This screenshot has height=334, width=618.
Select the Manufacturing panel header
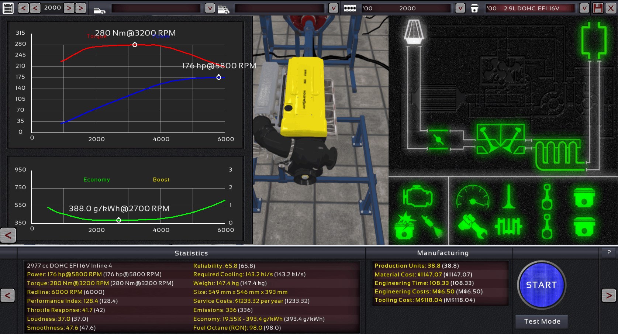443,253
